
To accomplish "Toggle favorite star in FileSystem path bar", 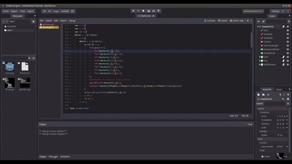I will [33, 21].
